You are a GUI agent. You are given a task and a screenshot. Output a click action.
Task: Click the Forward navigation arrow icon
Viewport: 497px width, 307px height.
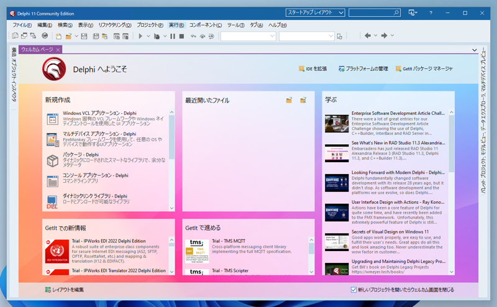click(x=384, y=35)
